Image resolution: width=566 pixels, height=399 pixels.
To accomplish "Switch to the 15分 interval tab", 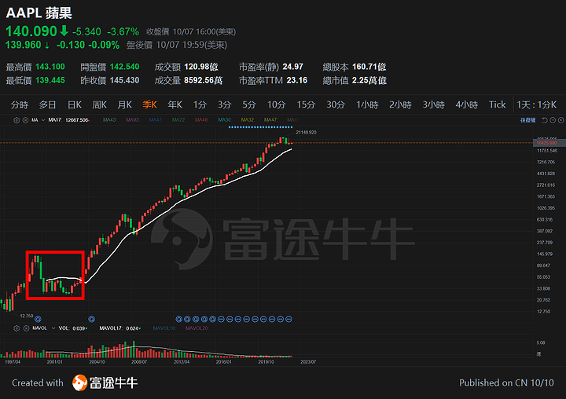I will (x=306, y=105).
